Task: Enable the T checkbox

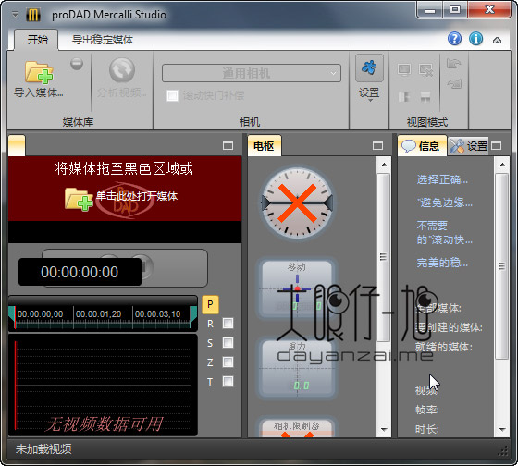Action: [228, 382]
